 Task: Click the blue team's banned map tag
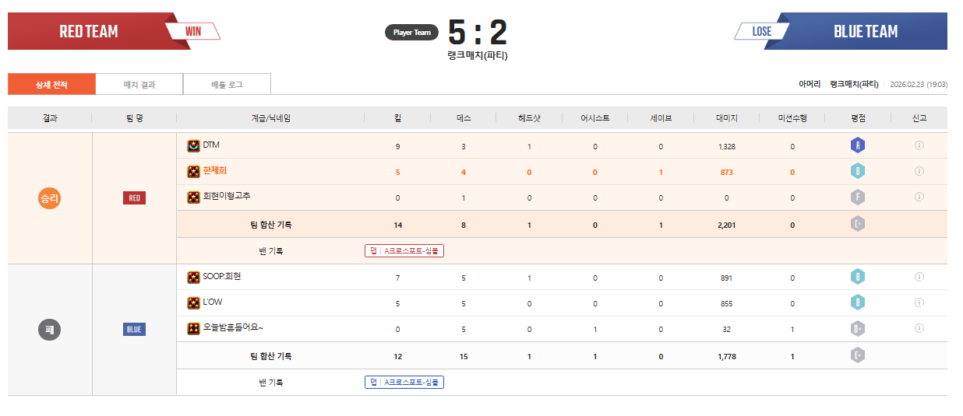(404, 383)
